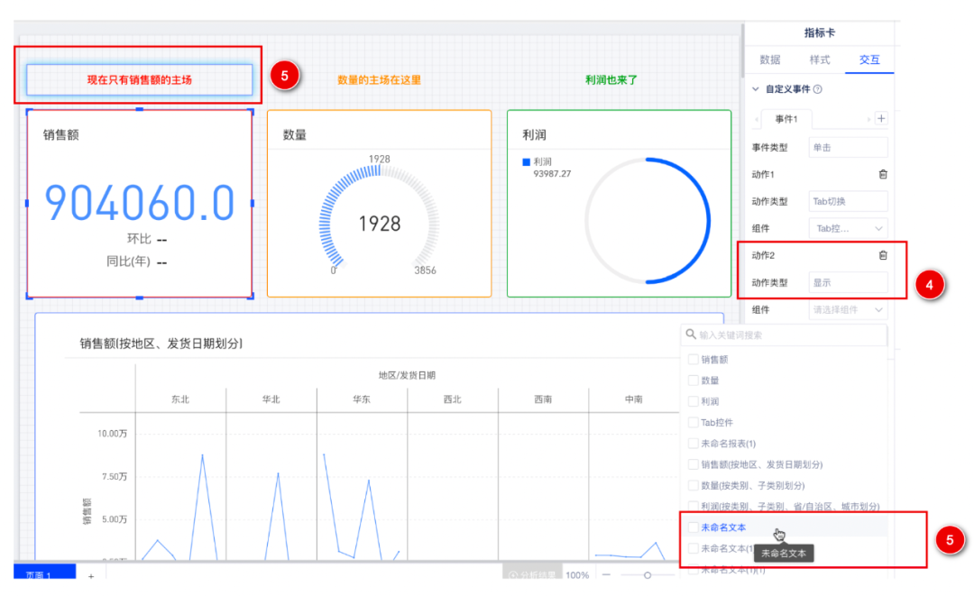Check the 未命名报表(1) checkbox
Image resolution: width=974 pixels, height=596 pixels.
point(693,444)
